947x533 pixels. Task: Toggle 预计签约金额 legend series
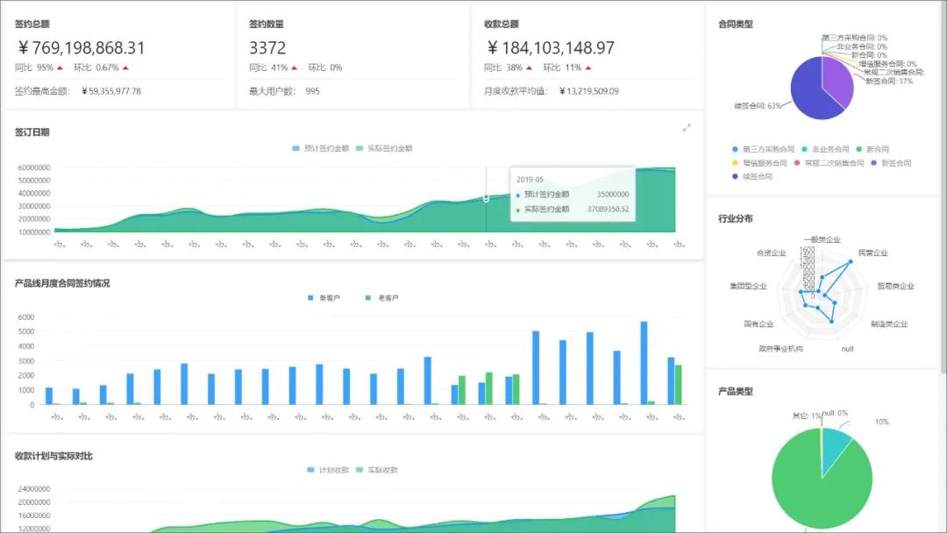(x=321, y=148)
